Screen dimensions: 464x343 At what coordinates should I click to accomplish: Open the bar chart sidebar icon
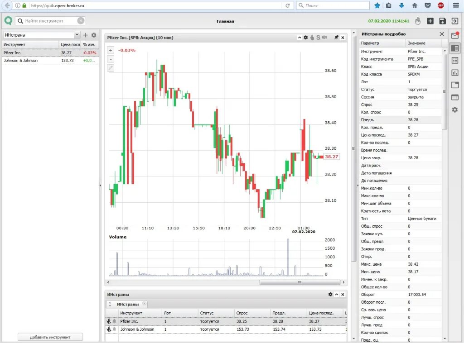pyautogui.click(x=455, y=73)
